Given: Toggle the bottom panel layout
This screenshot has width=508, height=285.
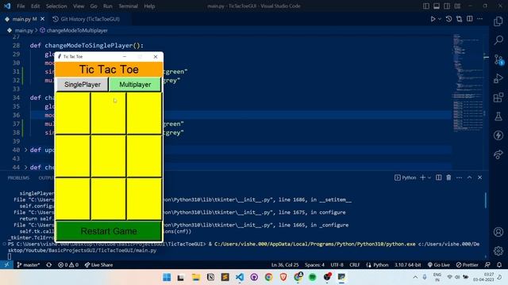Looking at the screenshot, I should tap(437, 6).
